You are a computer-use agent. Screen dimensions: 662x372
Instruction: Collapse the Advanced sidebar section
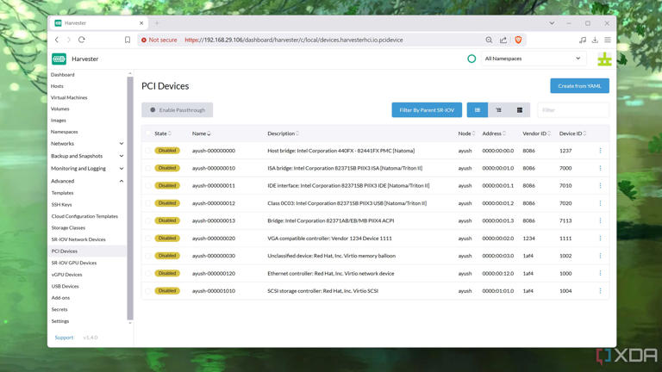(121, 181)
